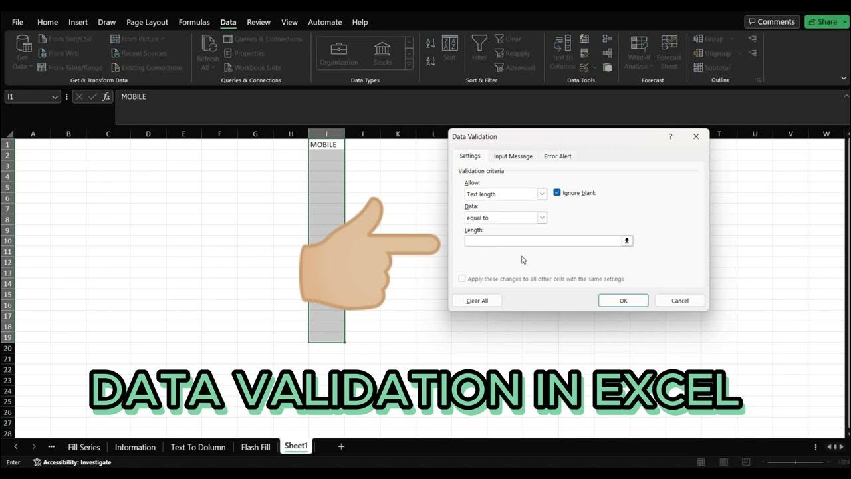Click the Ungroup outline button
This screenshot has height=479, width=851.
(x=713, y=53)
